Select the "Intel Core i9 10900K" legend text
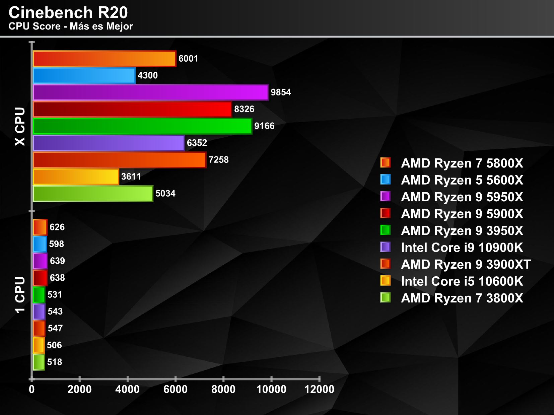The width and height of the screenshot is (554, 415). click(x=462, y=248)
